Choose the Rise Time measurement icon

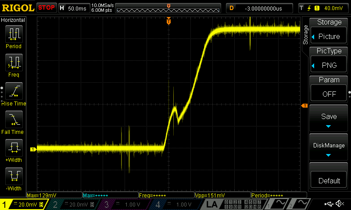coord(14,92)
